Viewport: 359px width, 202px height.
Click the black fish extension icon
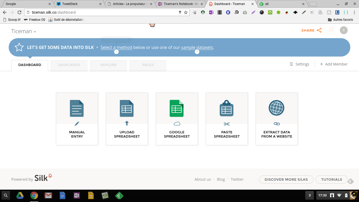coord(295,12)
